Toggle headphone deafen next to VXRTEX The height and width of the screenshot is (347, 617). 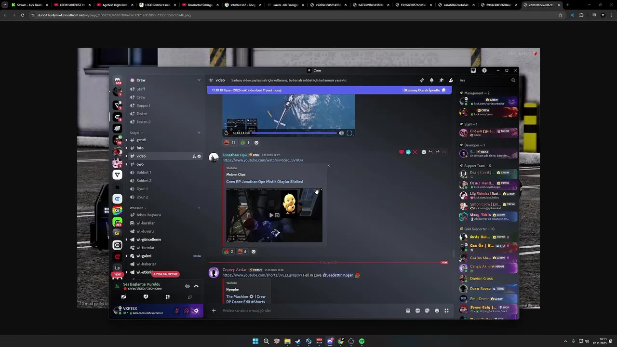pos(187,311)
